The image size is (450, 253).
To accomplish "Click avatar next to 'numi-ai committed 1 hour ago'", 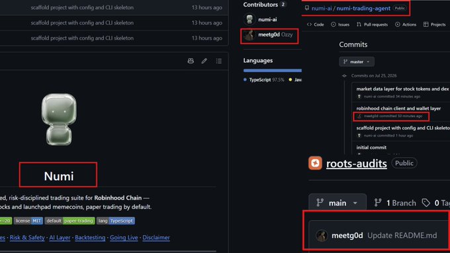I will tap(359, 135).
